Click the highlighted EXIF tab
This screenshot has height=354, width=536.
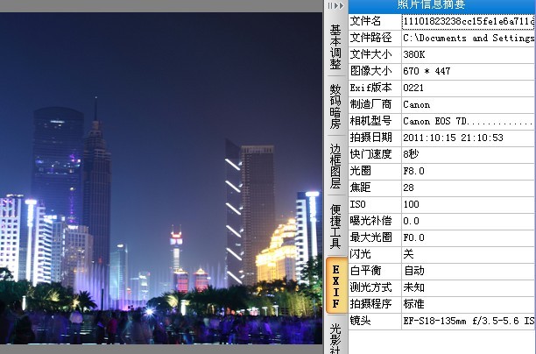[x=336, y=286]
